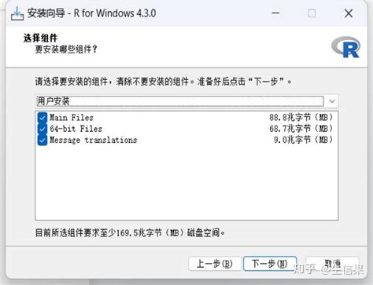Click the window title 安装向导 - R for Windows 4.3.0
This screenshot has width=373, height=285.
(x=91, y=13)
